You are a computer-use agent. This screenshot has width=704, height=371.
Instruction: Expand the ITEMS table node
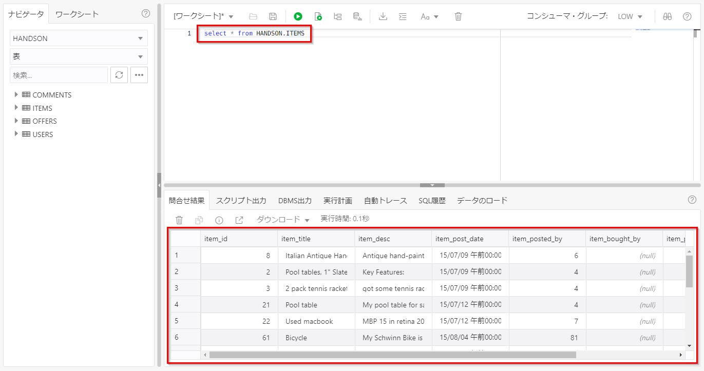16,108
